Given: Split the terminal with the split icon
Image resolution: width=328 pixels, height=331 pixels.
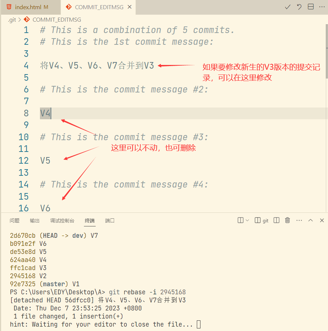Looking at the screenshot, I should 276,220.
